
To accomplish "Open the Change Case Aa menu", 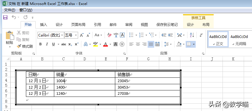I will [98, 35].
